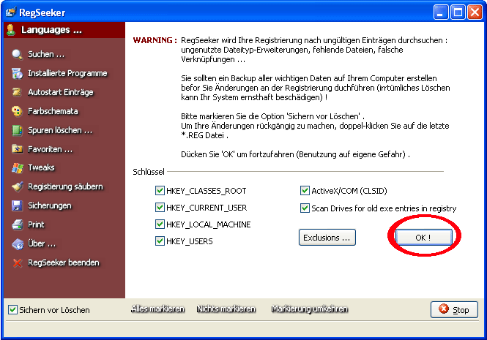Screen dimensions: 487x340
Task: Open Favoriten menu entry
Action: (x=50, y=149)
